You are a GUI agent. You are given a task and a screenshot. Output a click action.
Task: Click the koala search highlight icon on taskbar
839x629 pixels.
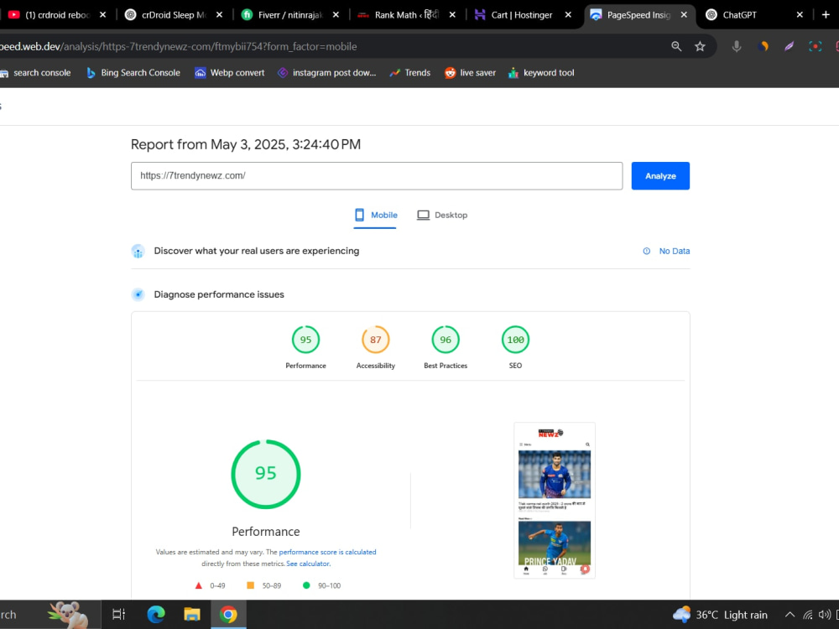69,614
